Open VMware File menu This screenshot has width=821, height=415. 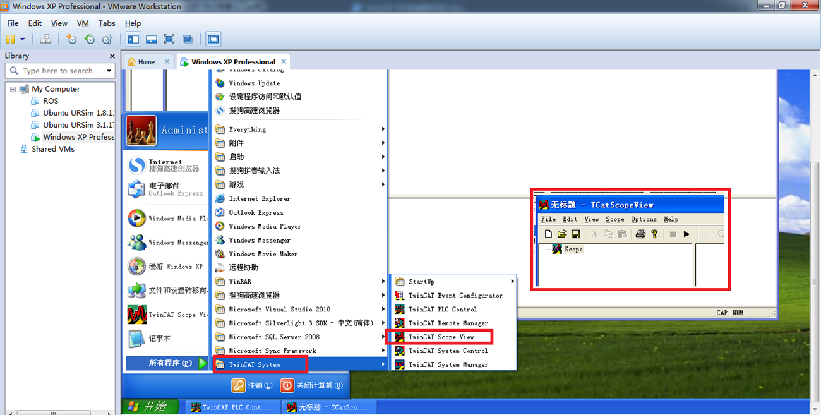click(13, 23)
